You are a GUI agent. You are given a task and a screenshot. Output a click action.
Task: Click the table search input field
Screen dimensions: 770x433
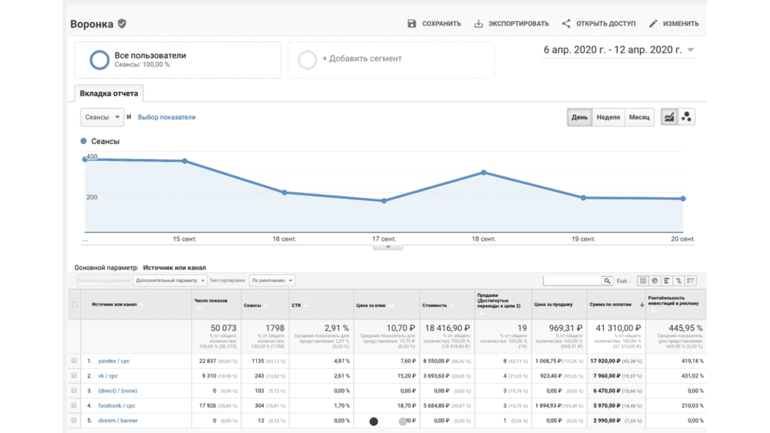[573, 281]
